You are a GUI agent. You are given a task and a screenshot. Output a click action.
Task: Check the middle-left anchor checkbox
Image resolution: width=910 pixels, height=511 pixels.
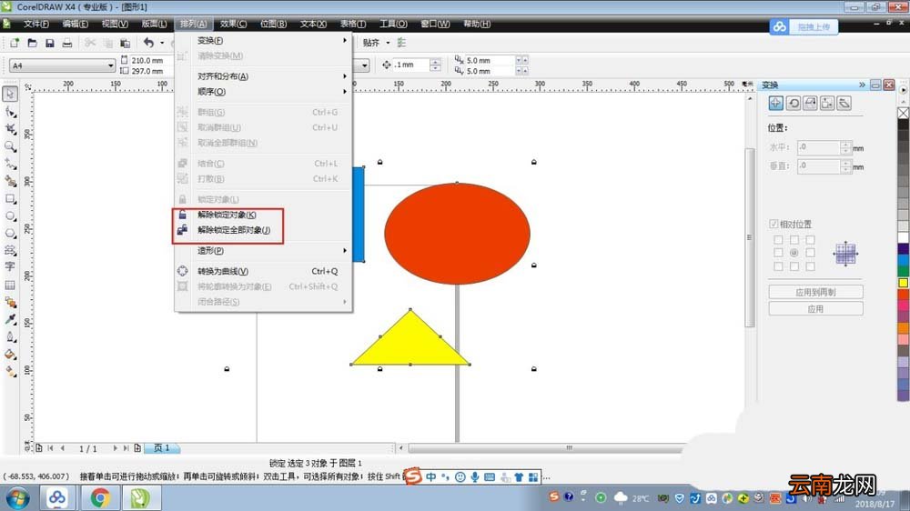point(778,253)
